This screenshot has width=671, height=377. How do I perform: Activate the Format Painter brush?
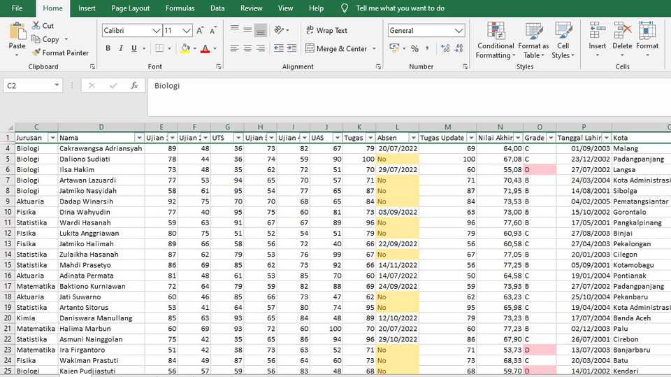click(x=36, y=52)
